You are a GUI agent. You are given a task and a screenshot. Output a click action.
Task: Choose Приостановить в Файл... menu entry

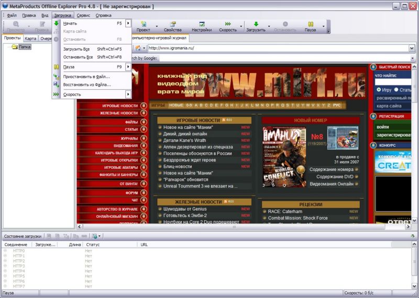point(92,76)
